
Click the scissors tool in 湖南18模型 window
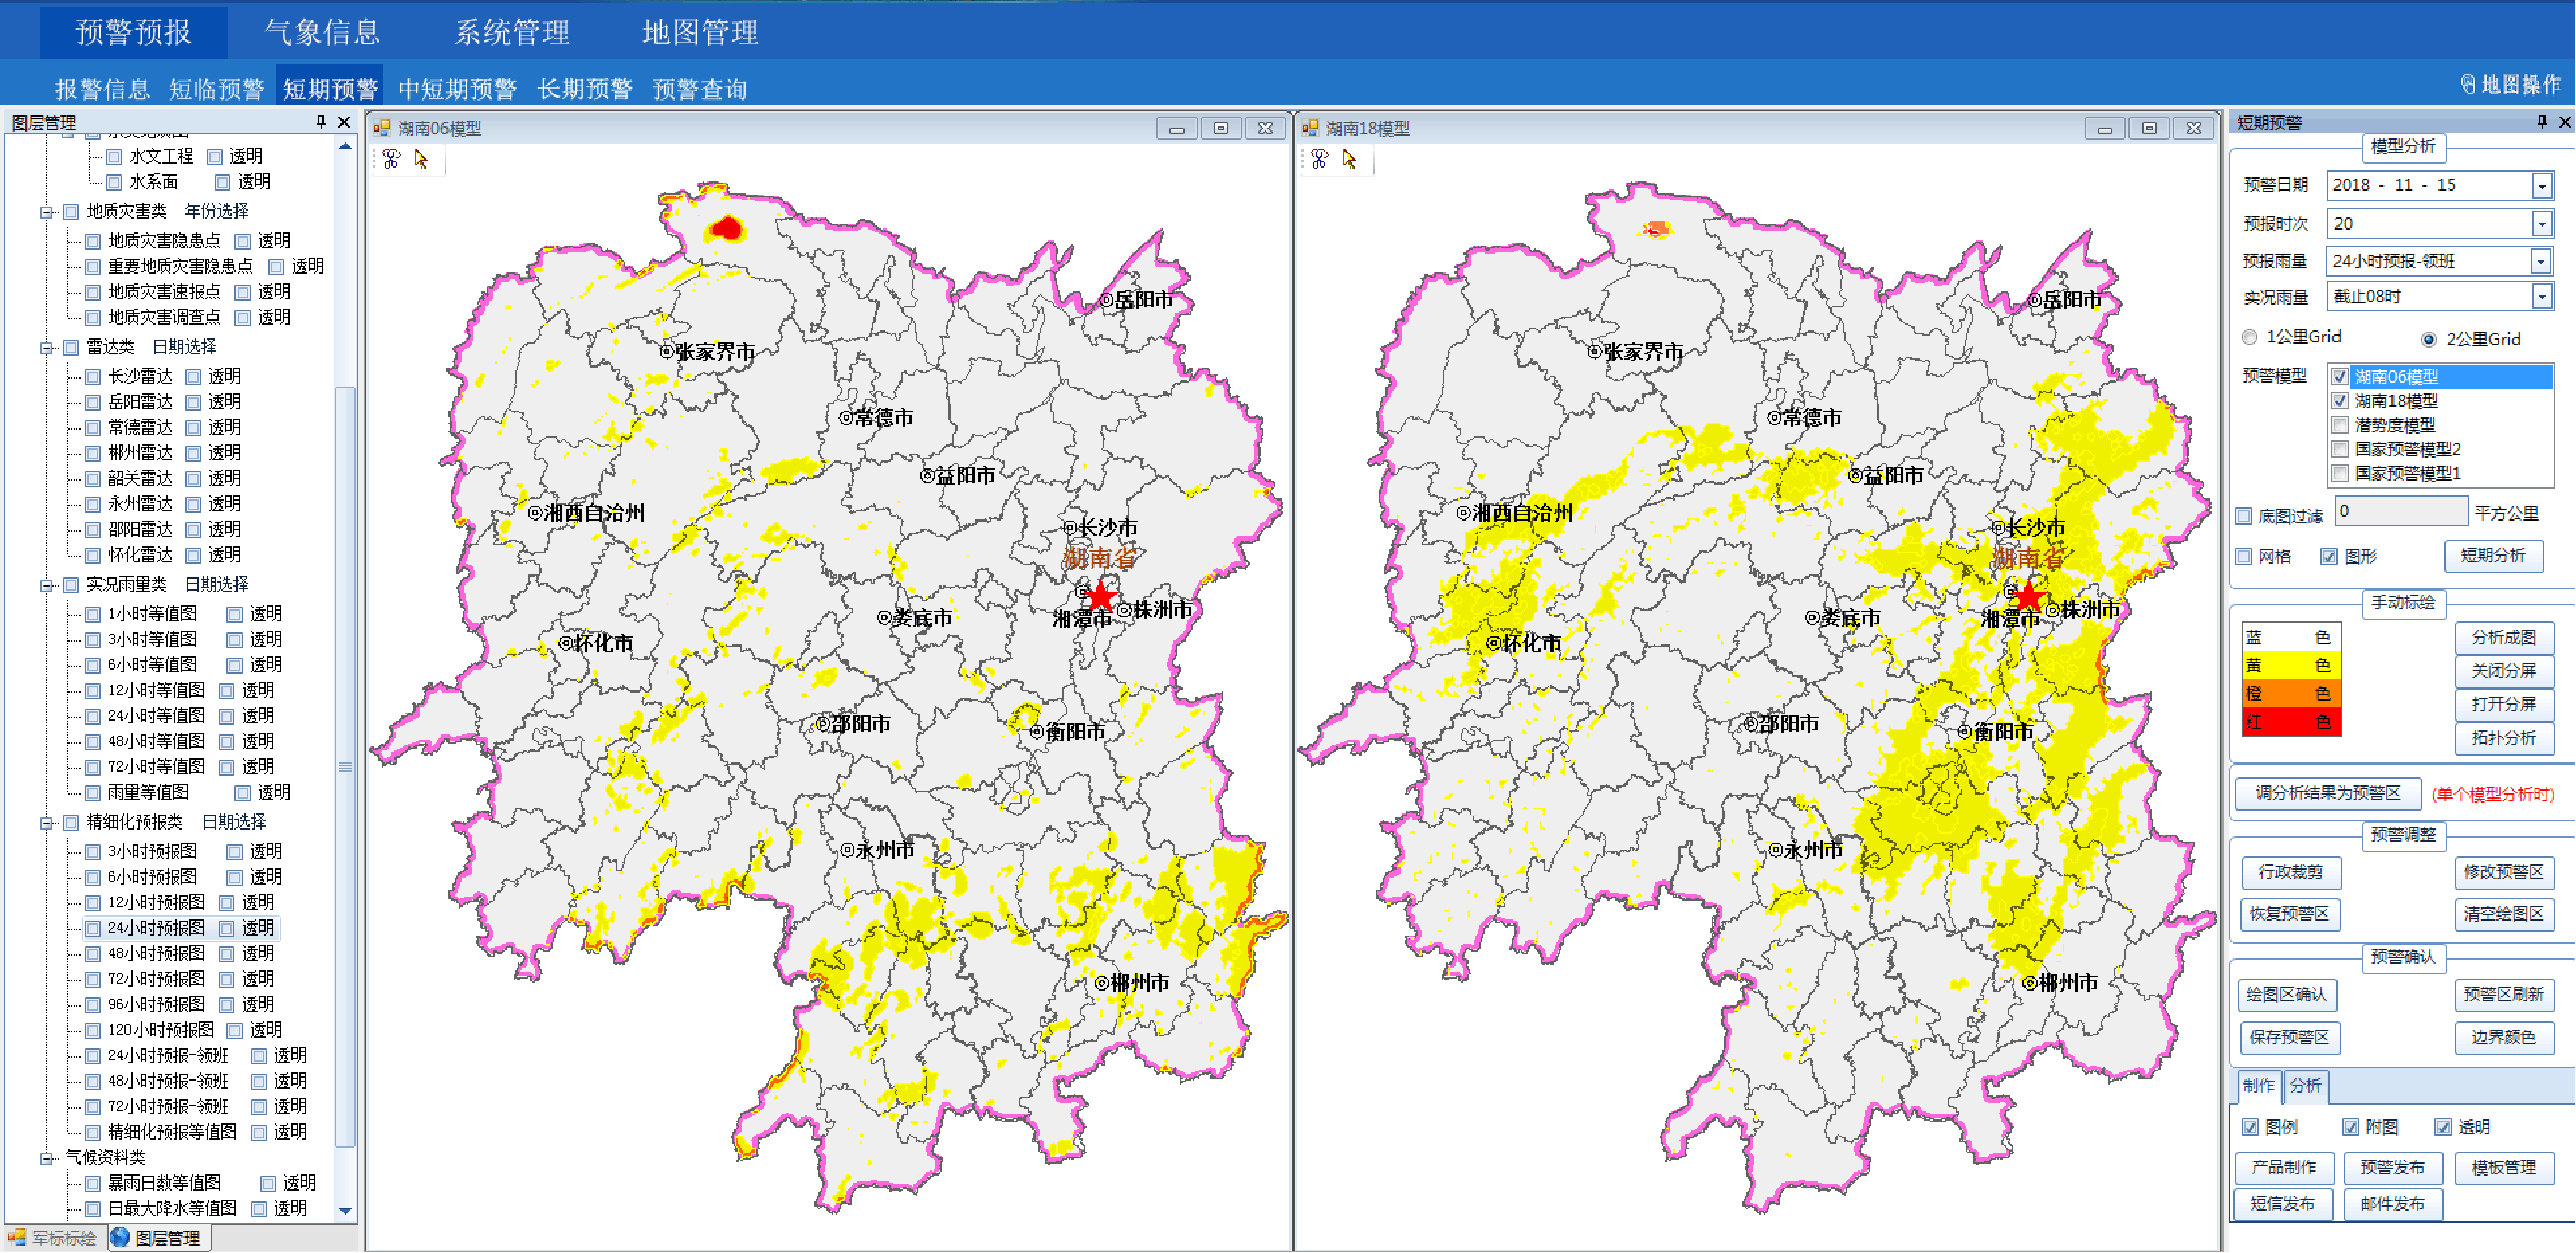1319,159
